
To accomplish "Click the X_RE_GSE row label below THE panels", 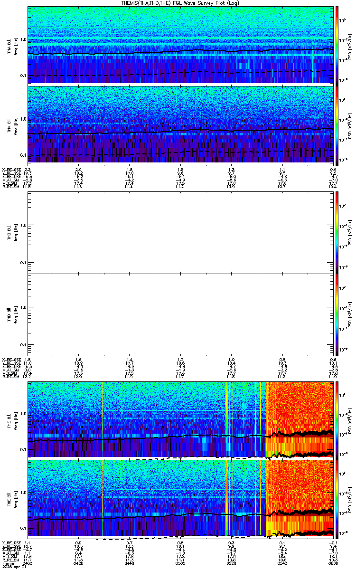I will [x=10, y=542].
